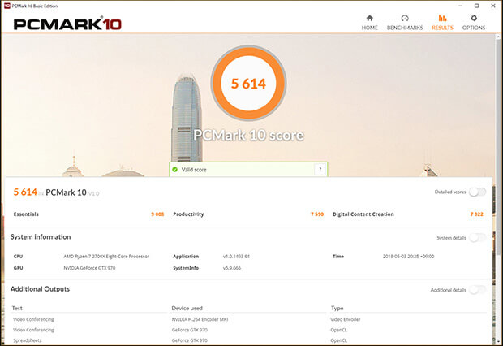The width and height of the screenshot is (503, 346).
Task: Click the System information heading
Action: pos(41,237)
